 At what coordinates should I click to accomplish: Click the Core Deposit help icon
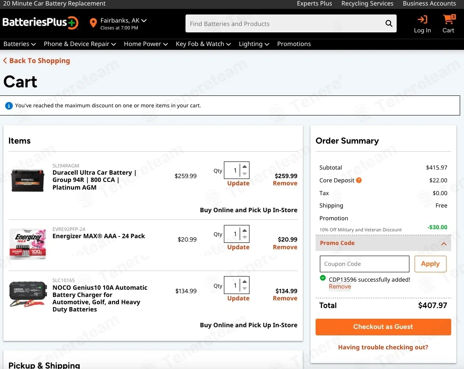359,180
